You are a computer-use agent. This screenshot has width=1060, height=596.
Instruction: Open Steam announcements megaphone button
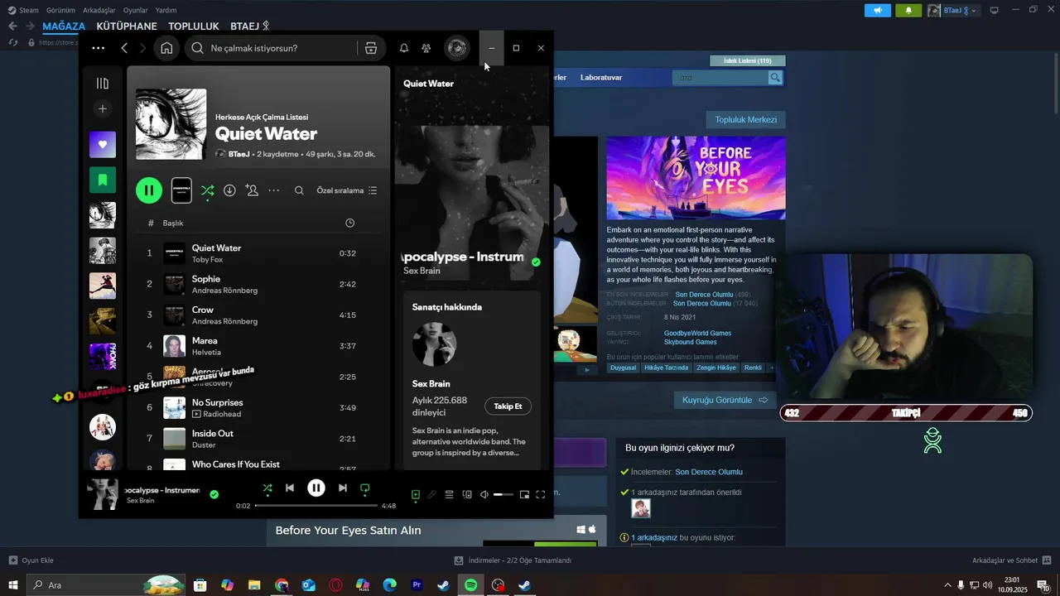click(x=878, y=10)
